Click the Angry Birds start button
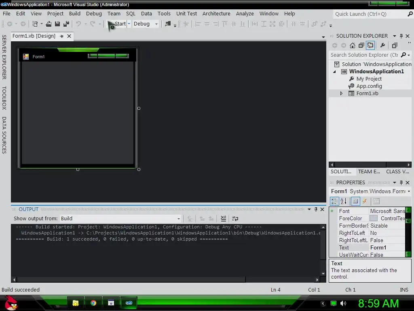The image size is (414, 311). click(11, 303)
